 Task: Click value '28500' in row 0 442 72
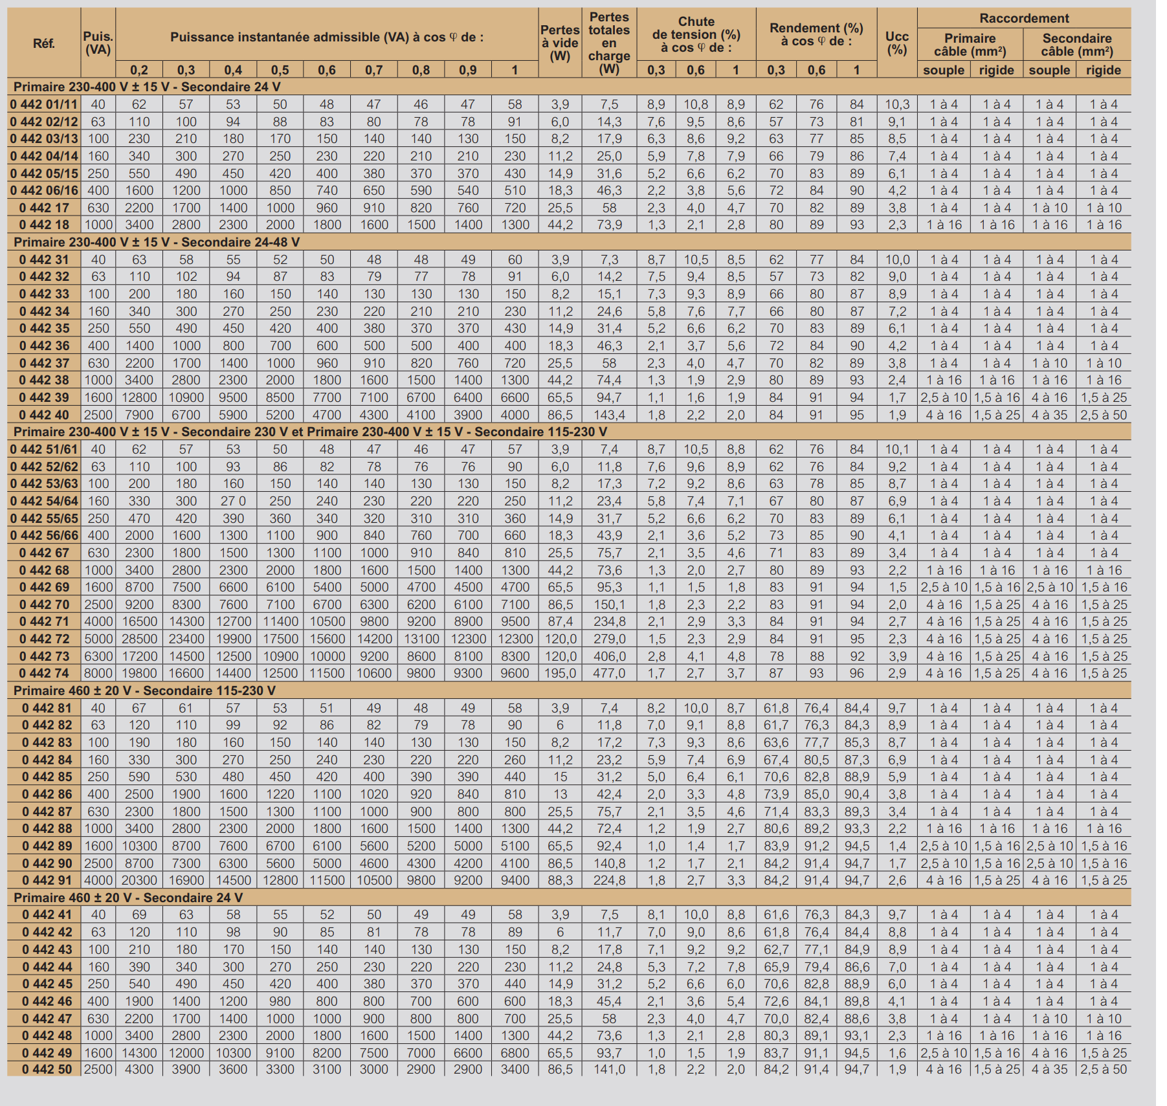point(139,639)
